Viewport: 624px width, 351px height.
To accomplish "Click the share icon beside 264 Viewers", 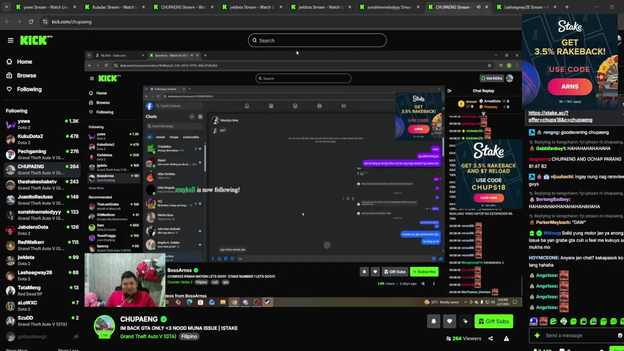I will (490, 338).
